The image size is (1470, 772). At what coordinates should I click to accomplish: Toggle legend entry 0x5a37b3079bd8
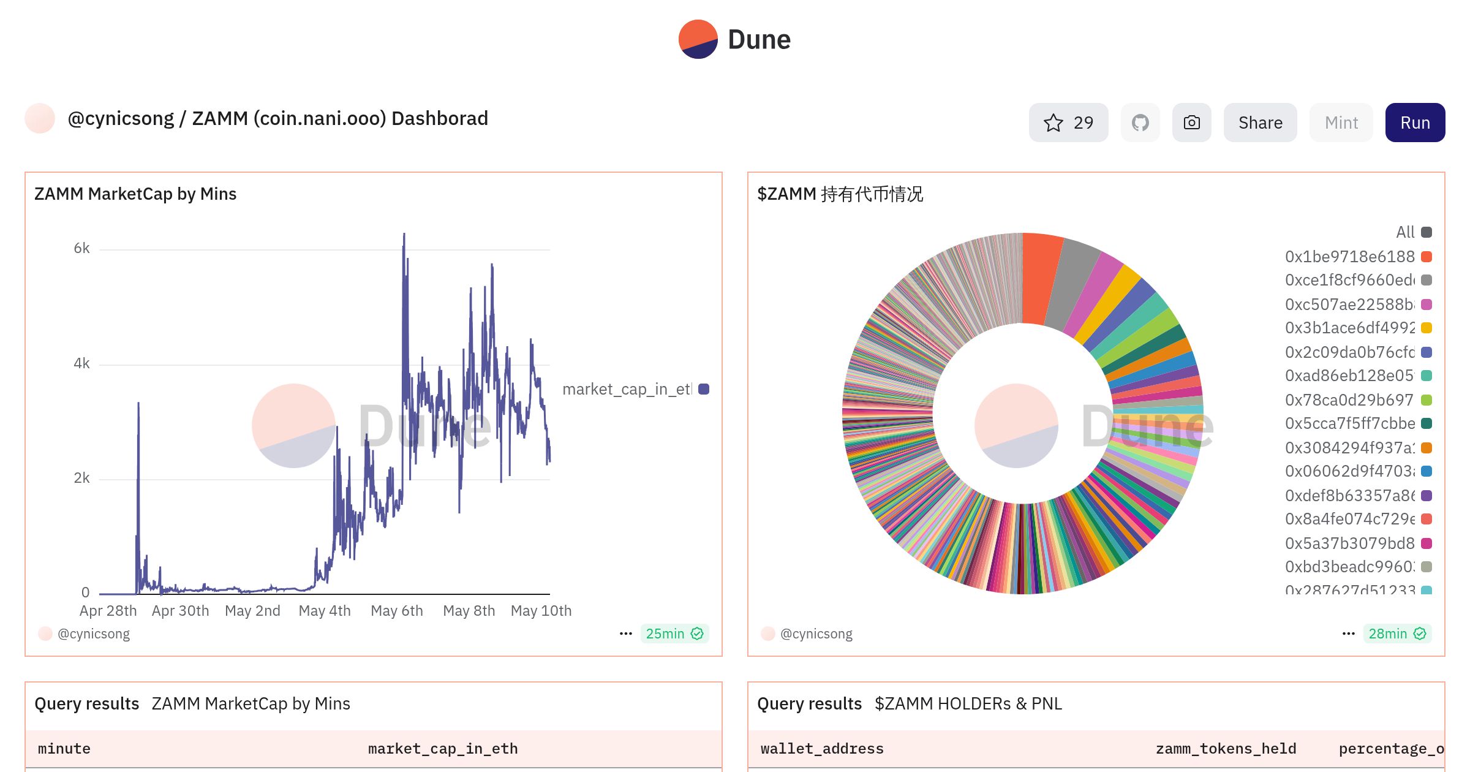point(1358,543)
